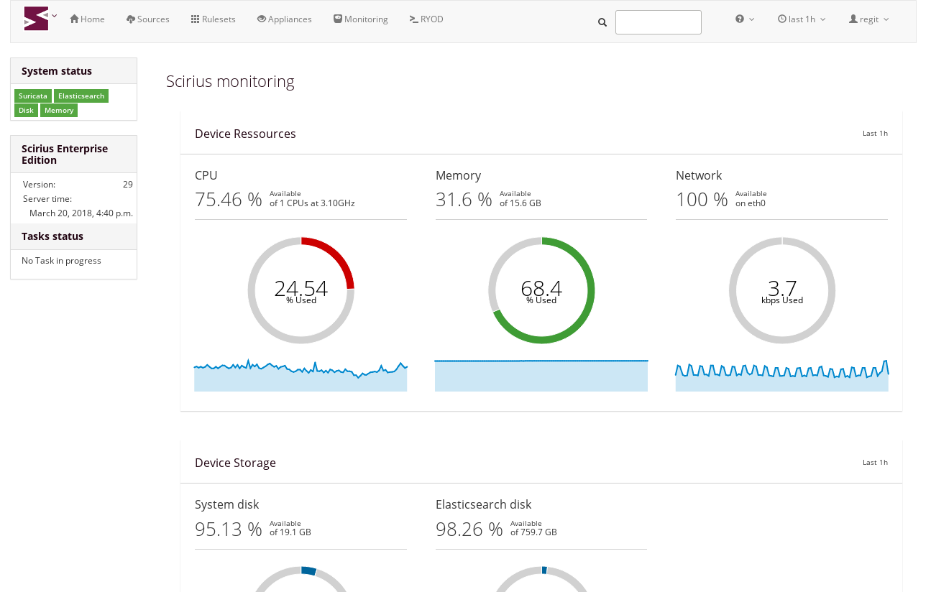Click the Scirius logo icon
The height and width of the screenshot is (592, 931).
(x=36, y=19)
